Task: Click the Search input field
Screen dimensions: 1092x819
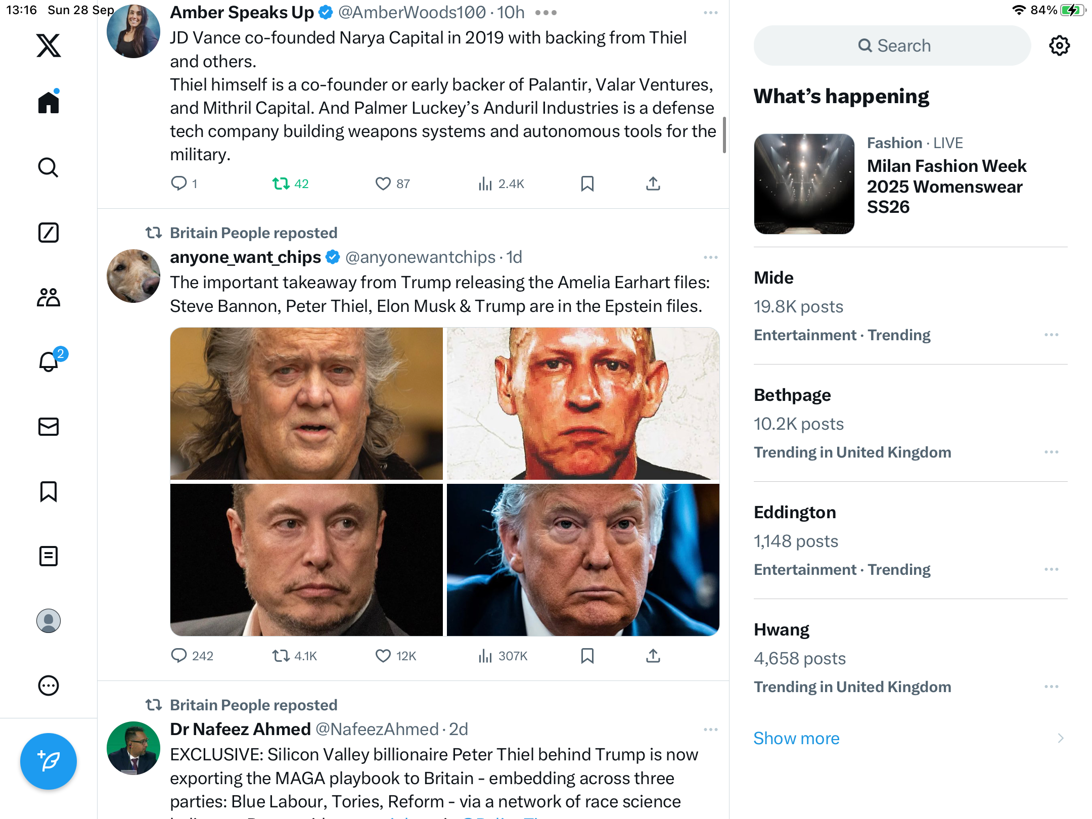Action: (892, 45)
